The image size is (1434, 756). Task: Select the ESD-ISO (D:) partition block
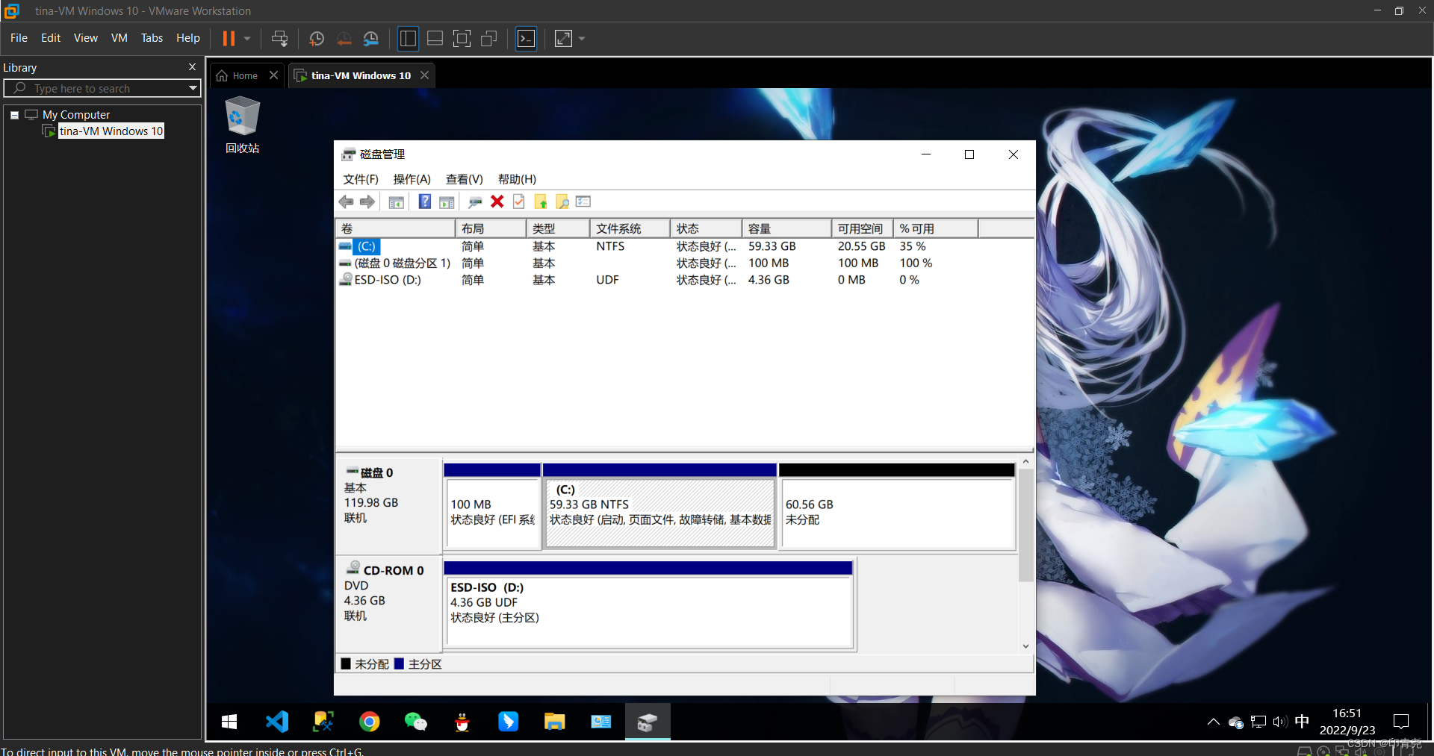click(648, 605)
